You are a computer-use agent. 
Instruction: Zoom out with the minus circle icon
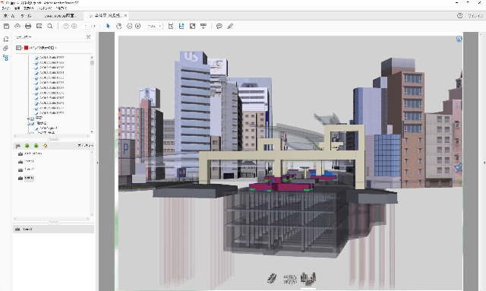(x=130, y=27)
